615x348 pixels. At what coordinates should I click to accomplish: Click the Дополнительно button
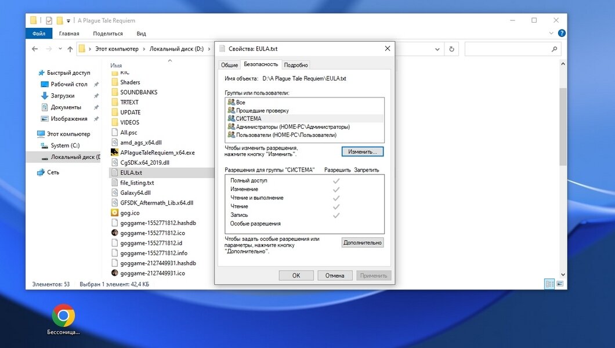click(363, 242)
